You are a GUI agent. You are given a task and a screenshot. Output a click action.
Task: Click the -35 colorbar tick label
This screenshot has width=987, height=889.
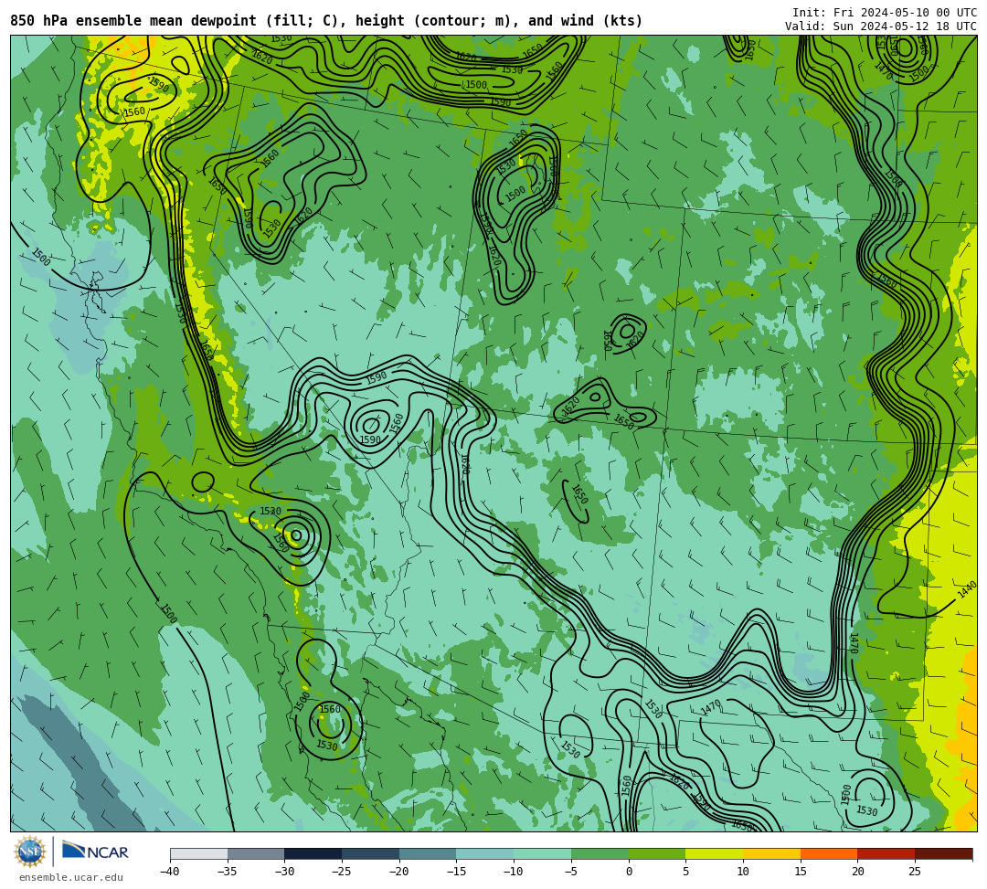[228, 872]
